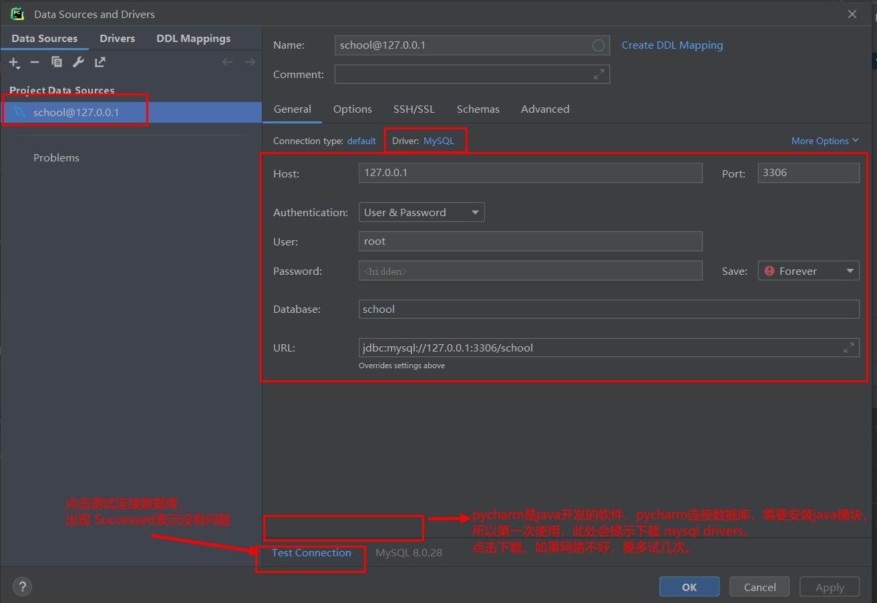Open the Options tab
The height and width of the screenshot is (603, 877).
pos(353,109)
